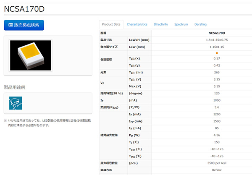252x175 pixels.
Task: Select the NCSA170D model header cell
Action: 217,33
